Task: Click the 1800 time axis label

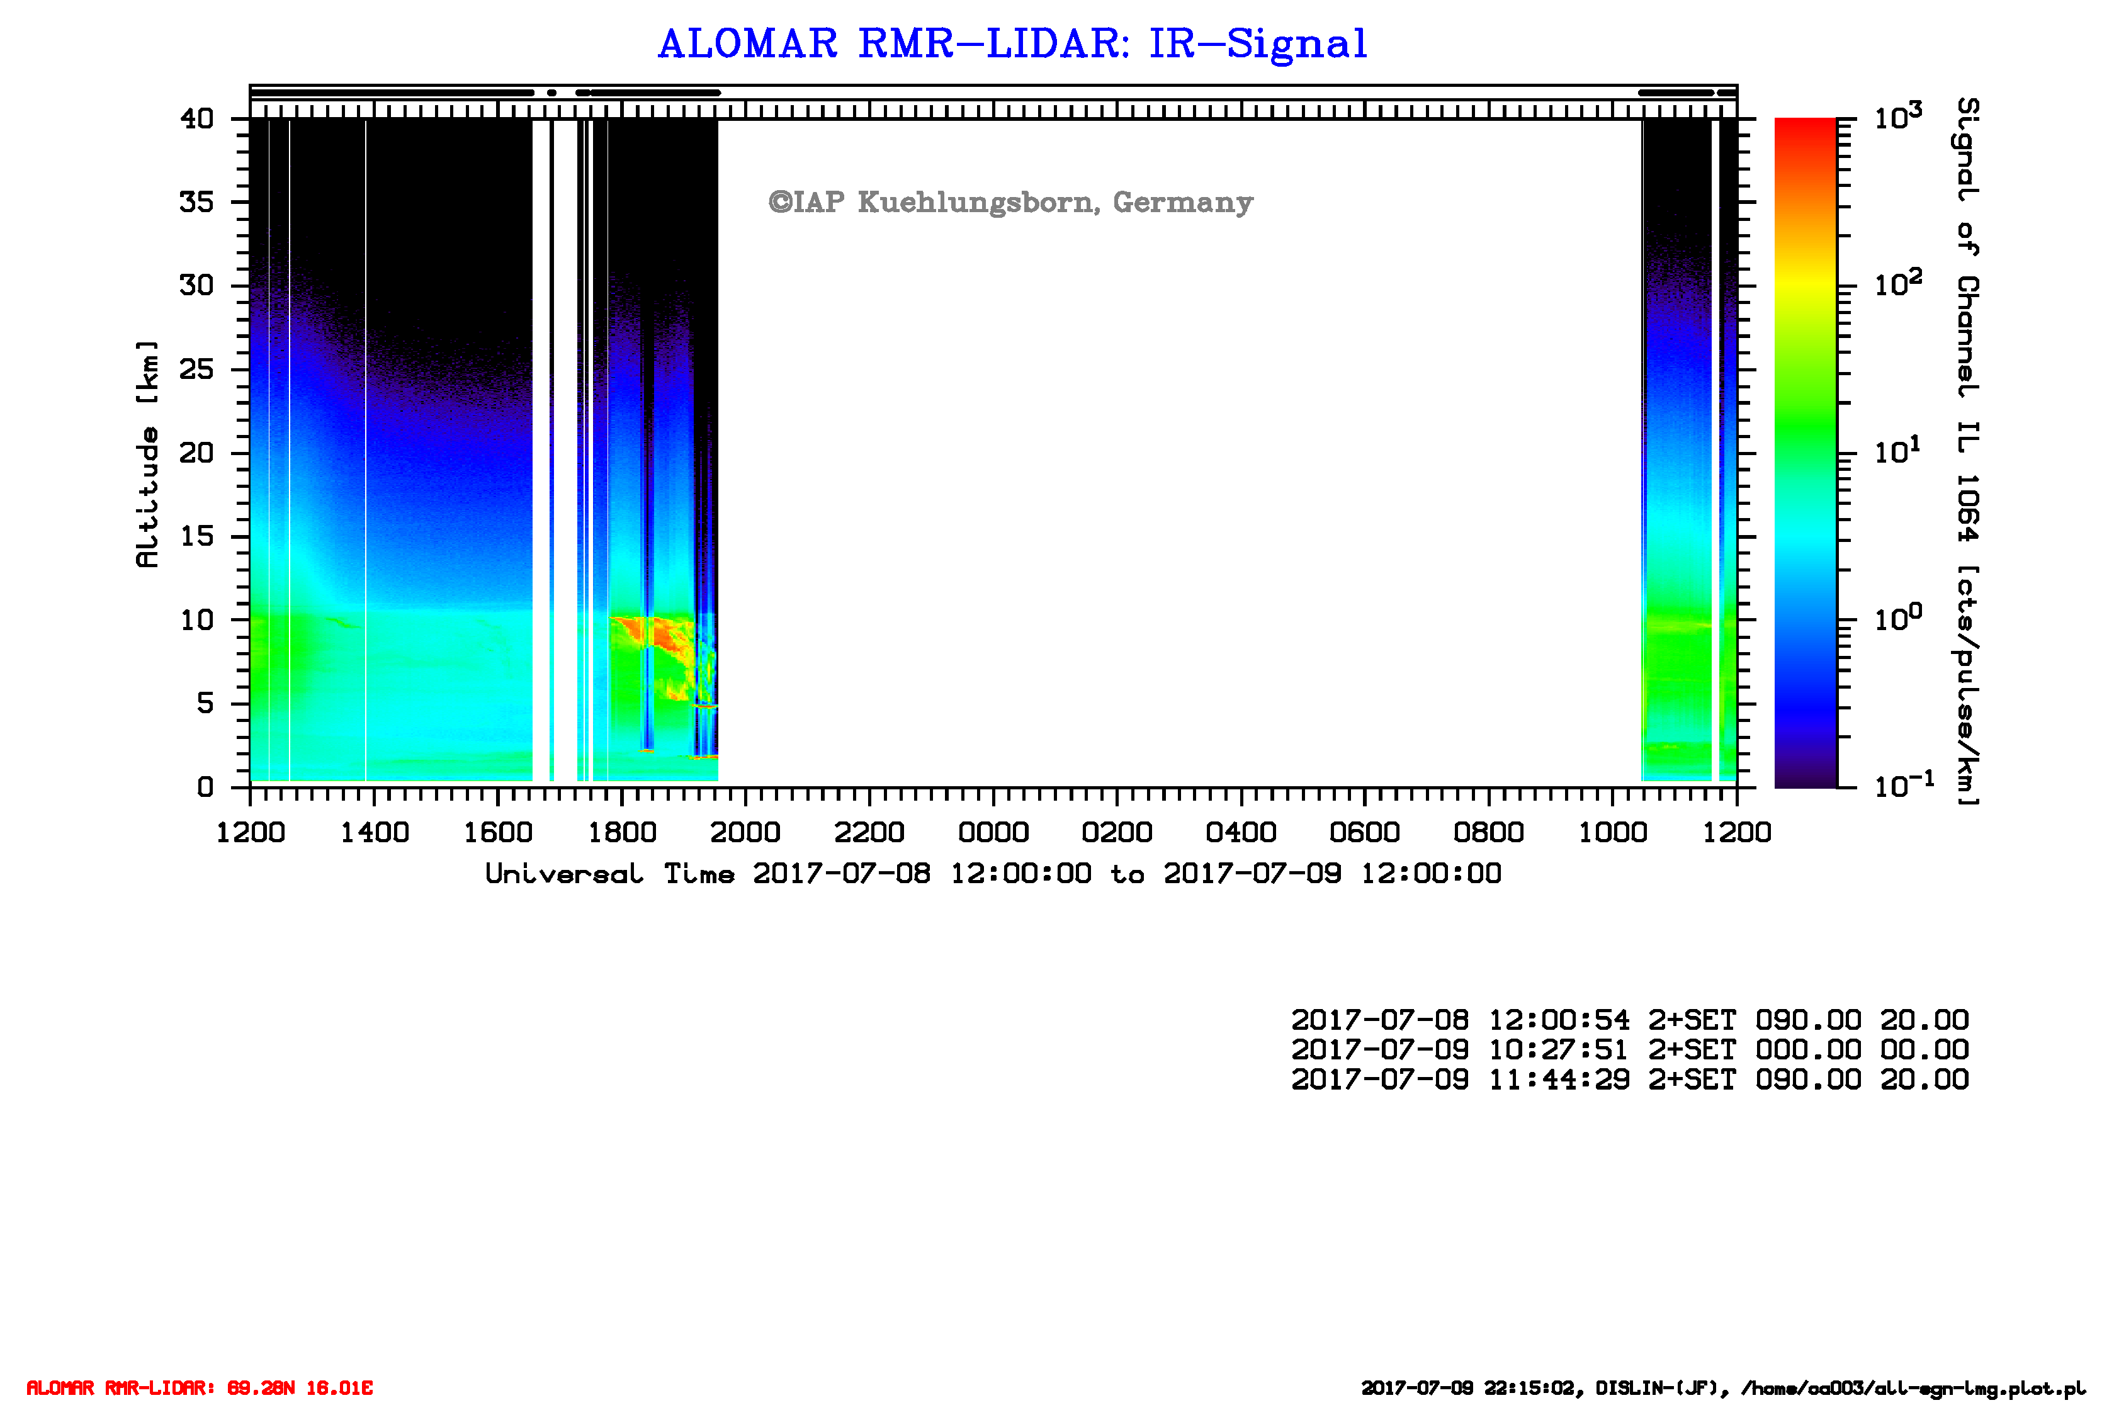Action: point(621,832)
